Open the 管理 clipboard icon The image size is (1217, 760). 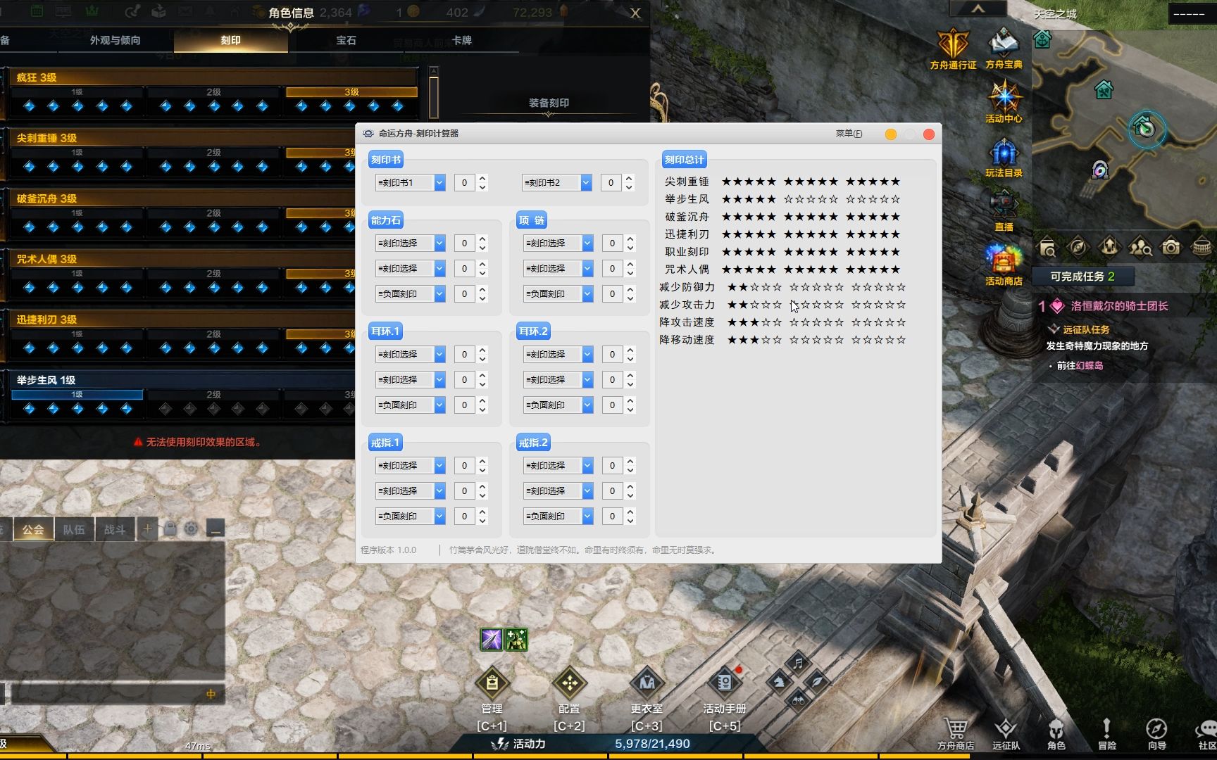pyautogui.click(x=492, y=683)
